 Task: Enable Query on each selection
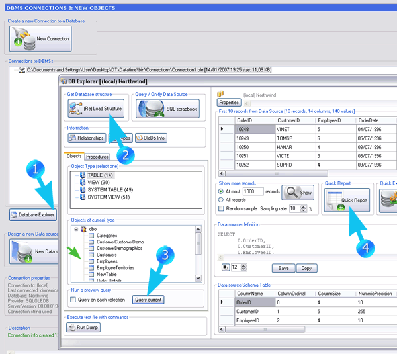(73, 300)
